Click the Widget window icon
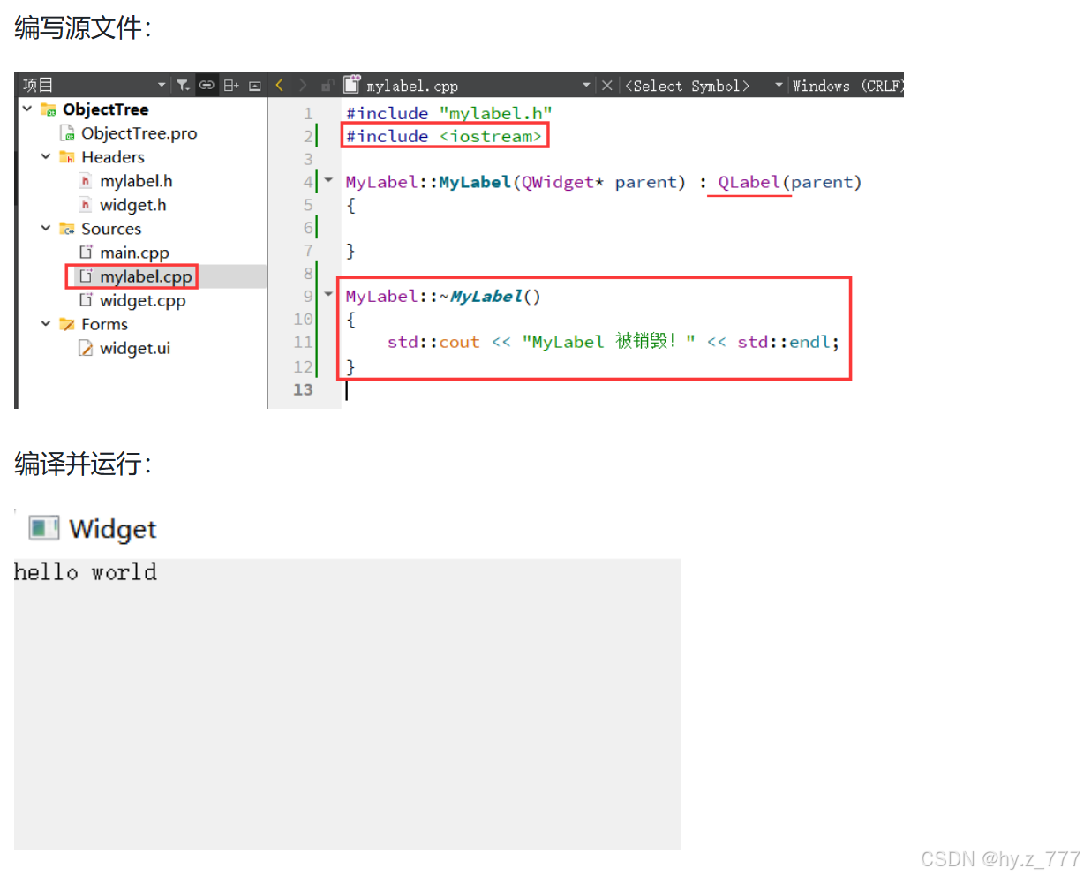The image size is (1084, 876). click(43, 528)
